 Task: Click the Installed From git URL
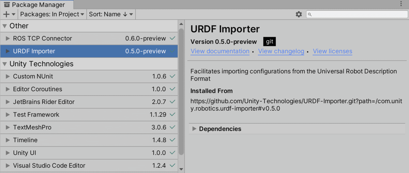(x=297, y=105)
